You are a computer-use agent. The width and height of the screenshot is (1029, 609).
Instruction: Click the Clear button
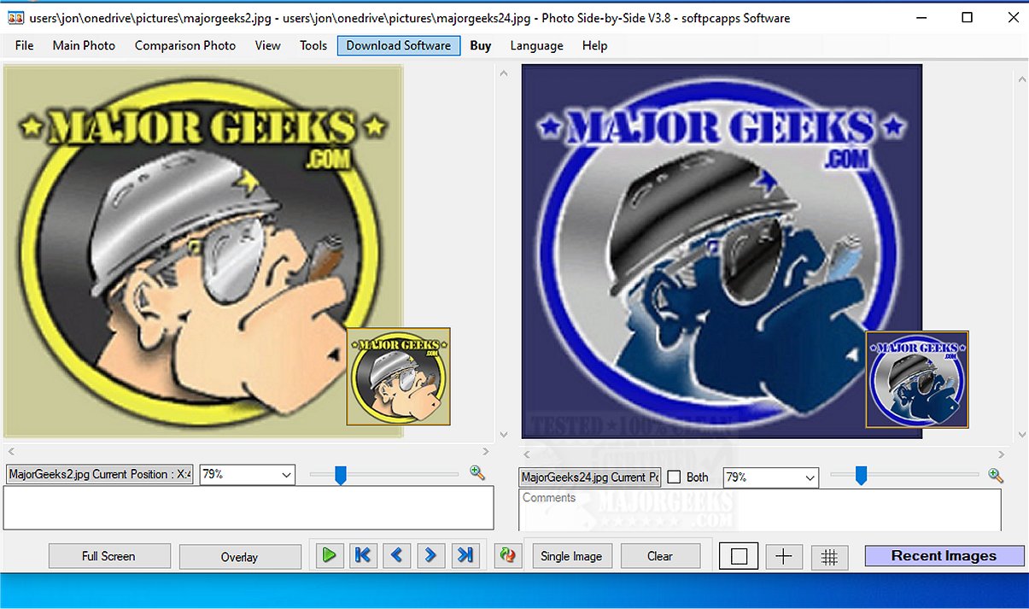(660, 556)
